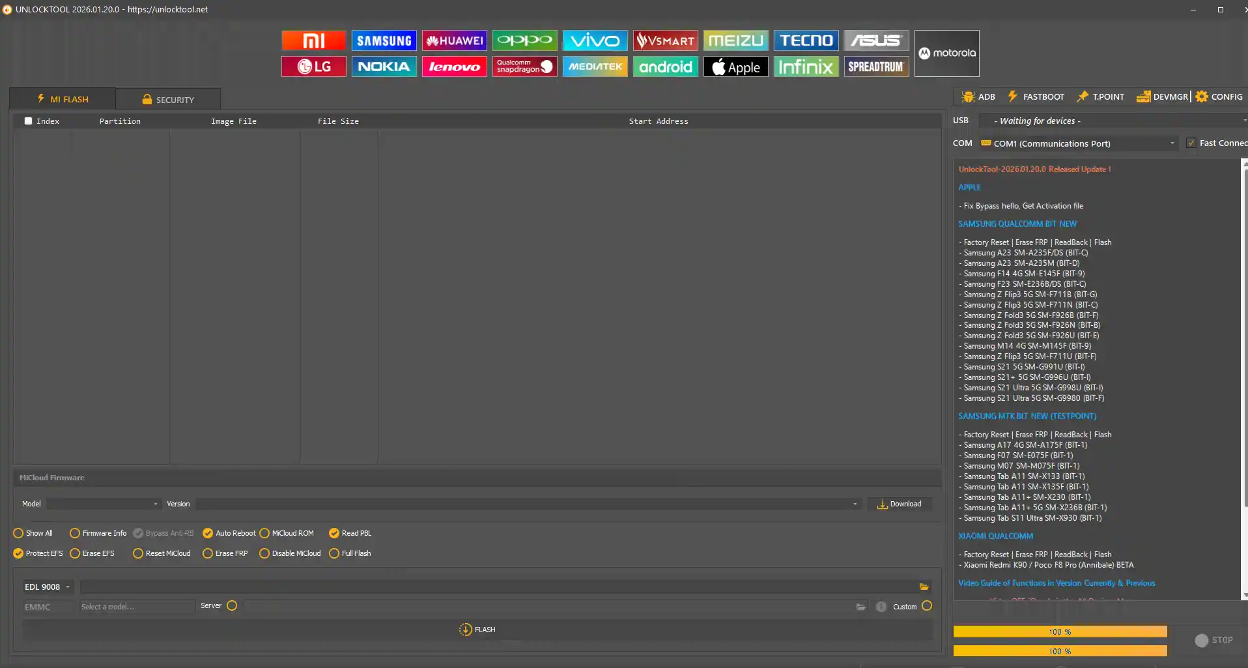The image size is (1248, 668).
Task: Choose the Motorola brand tile
Action: [946, 53]
